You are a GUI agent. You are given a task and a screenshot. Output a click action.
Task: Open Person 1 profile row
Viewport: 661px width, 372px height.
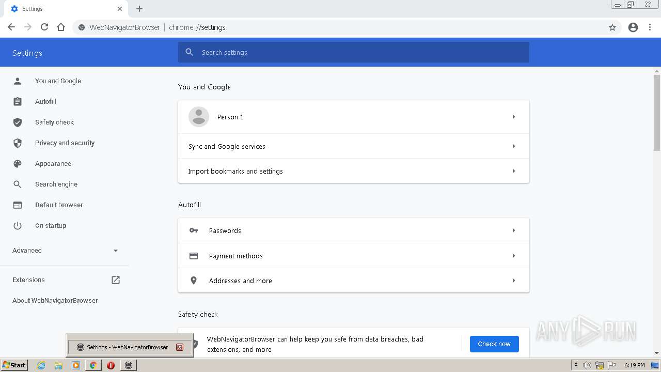tap(354, 117)
